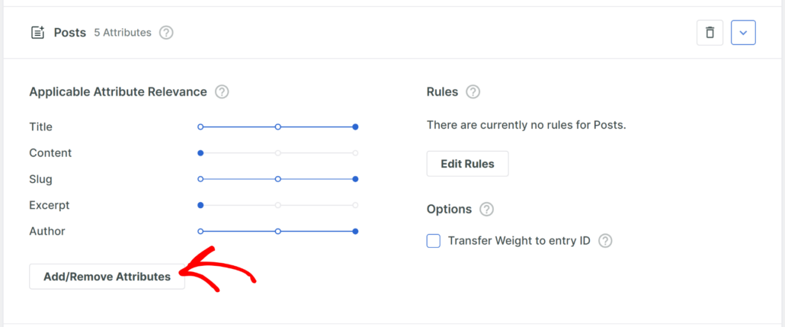Open help icon beside Applicable Attribute Relevance
The image size is (785, 327).
tap(222, 92)
